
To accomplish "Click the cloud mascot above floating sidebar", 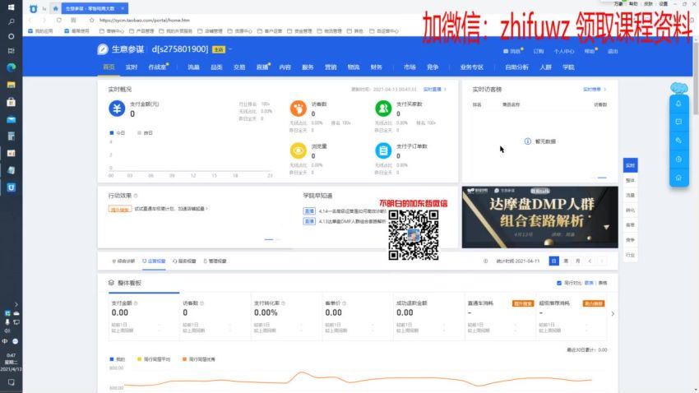I will [679, 88].
